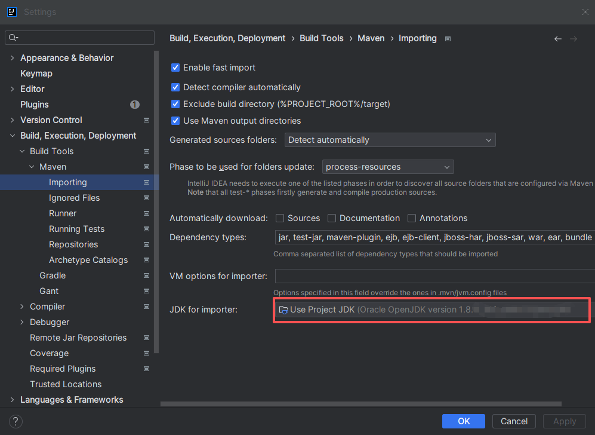The image size is (595, 435).
Task: Select Keymap in settings tree
Action: point(36,73)
